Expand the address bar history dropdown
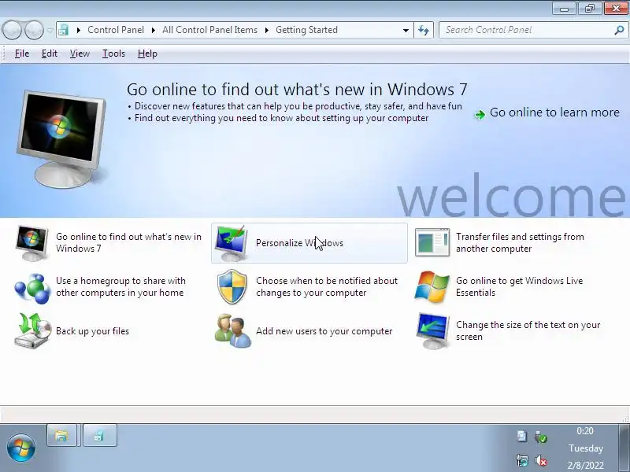 [406, 30]
